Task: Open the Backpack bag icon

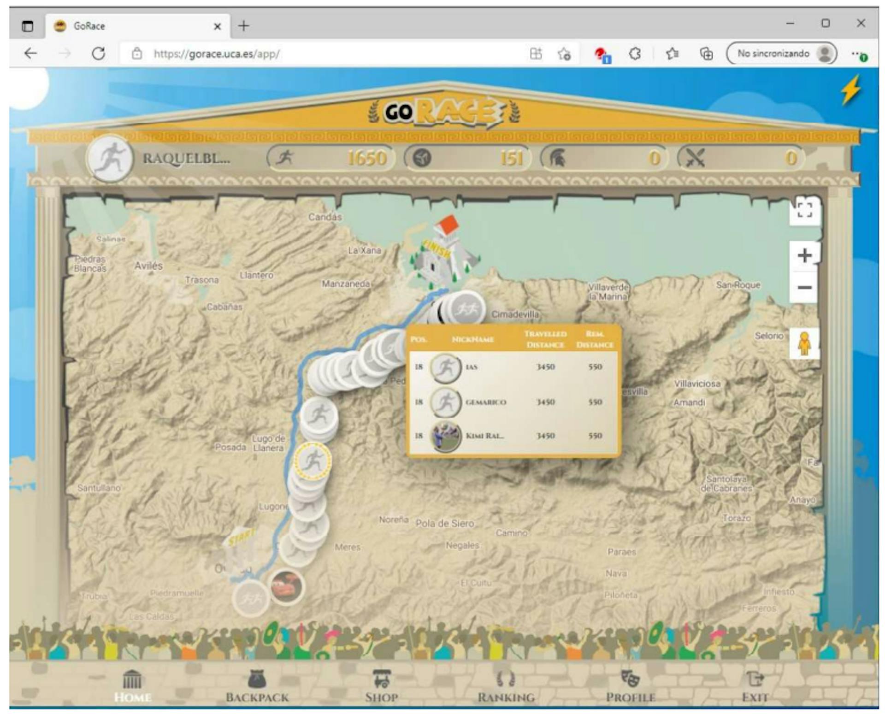Action: (257, 679)
